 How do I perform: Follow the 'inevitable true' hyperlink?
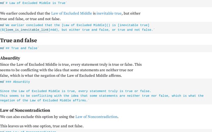[x=109, y=13]
